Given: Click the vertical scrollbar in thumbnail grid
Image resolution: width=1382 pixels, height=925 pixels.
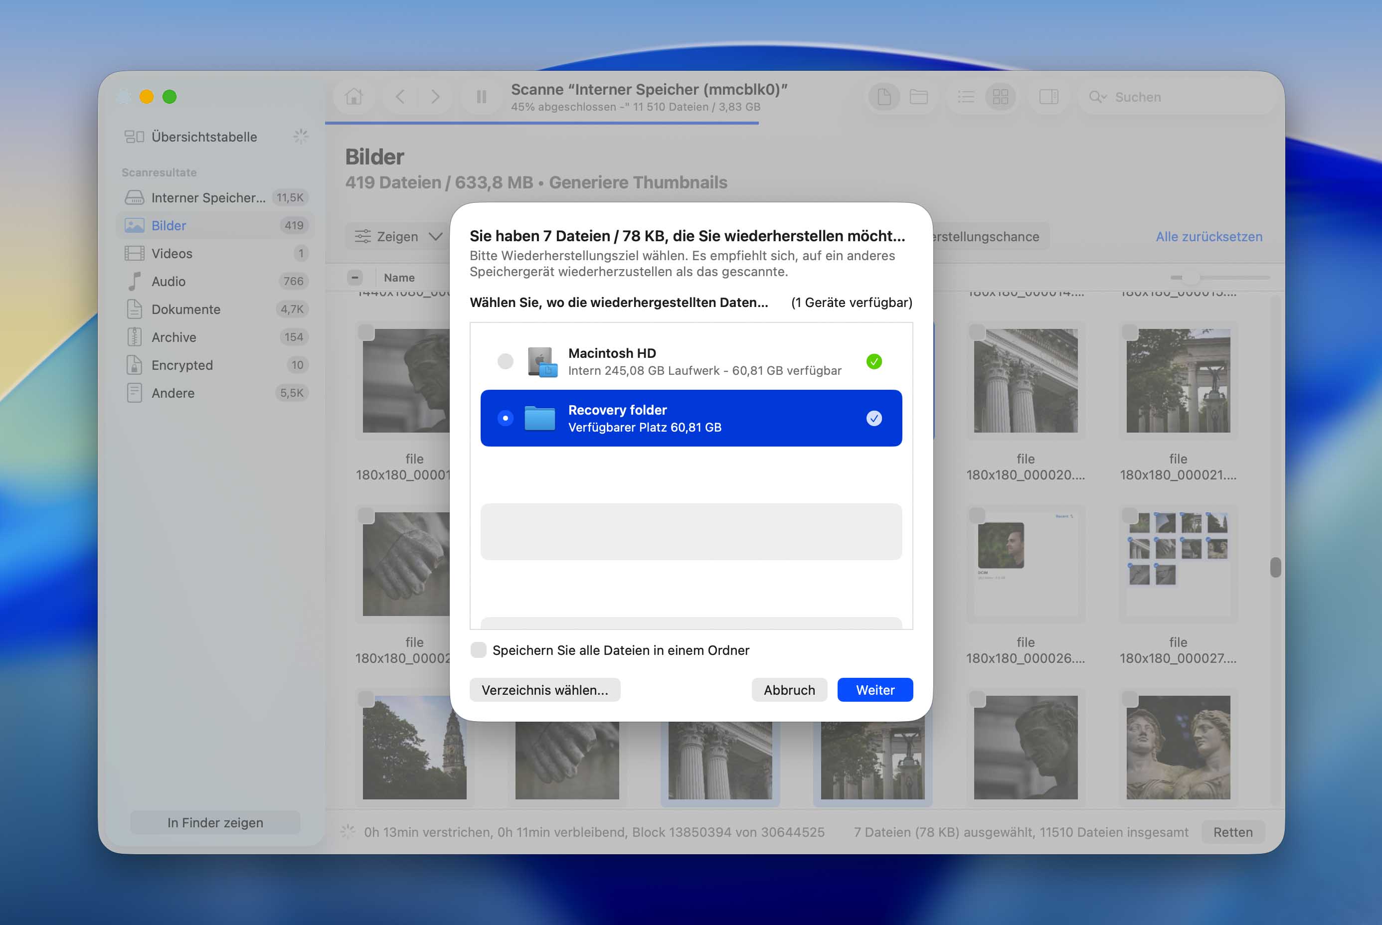Looking at the screenshot, I should pos(1275,567).
